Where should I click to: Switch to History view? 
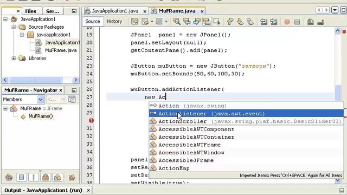114,21
